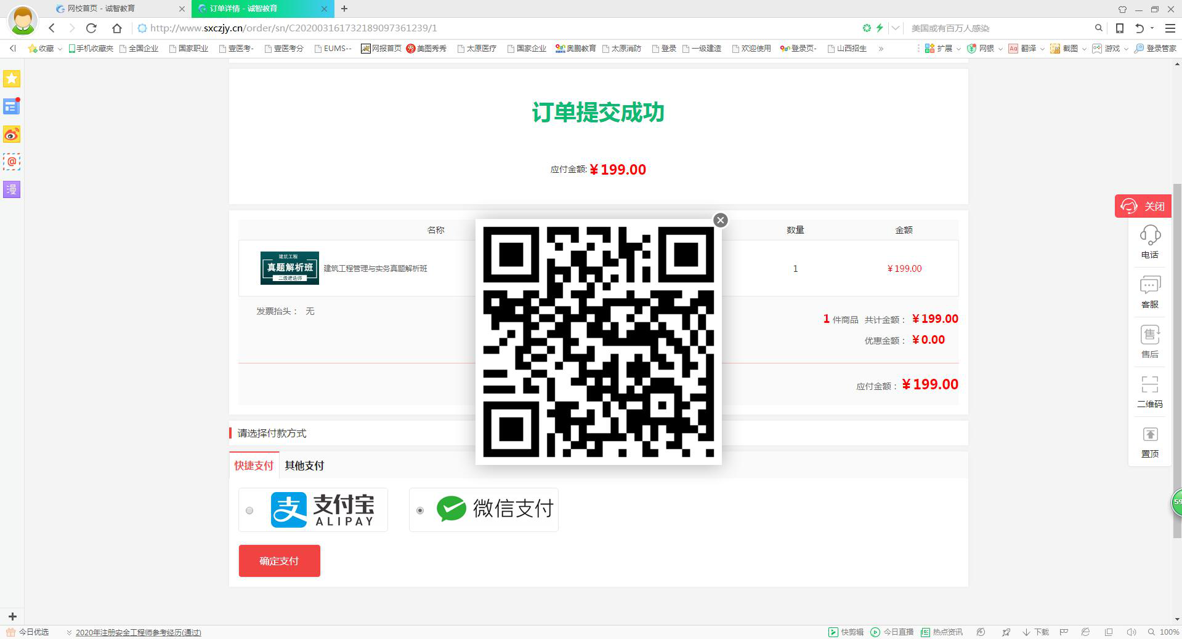Open the 山西招生 bookmark
This screenshot has width=1182, height=639.
[848, 48]
